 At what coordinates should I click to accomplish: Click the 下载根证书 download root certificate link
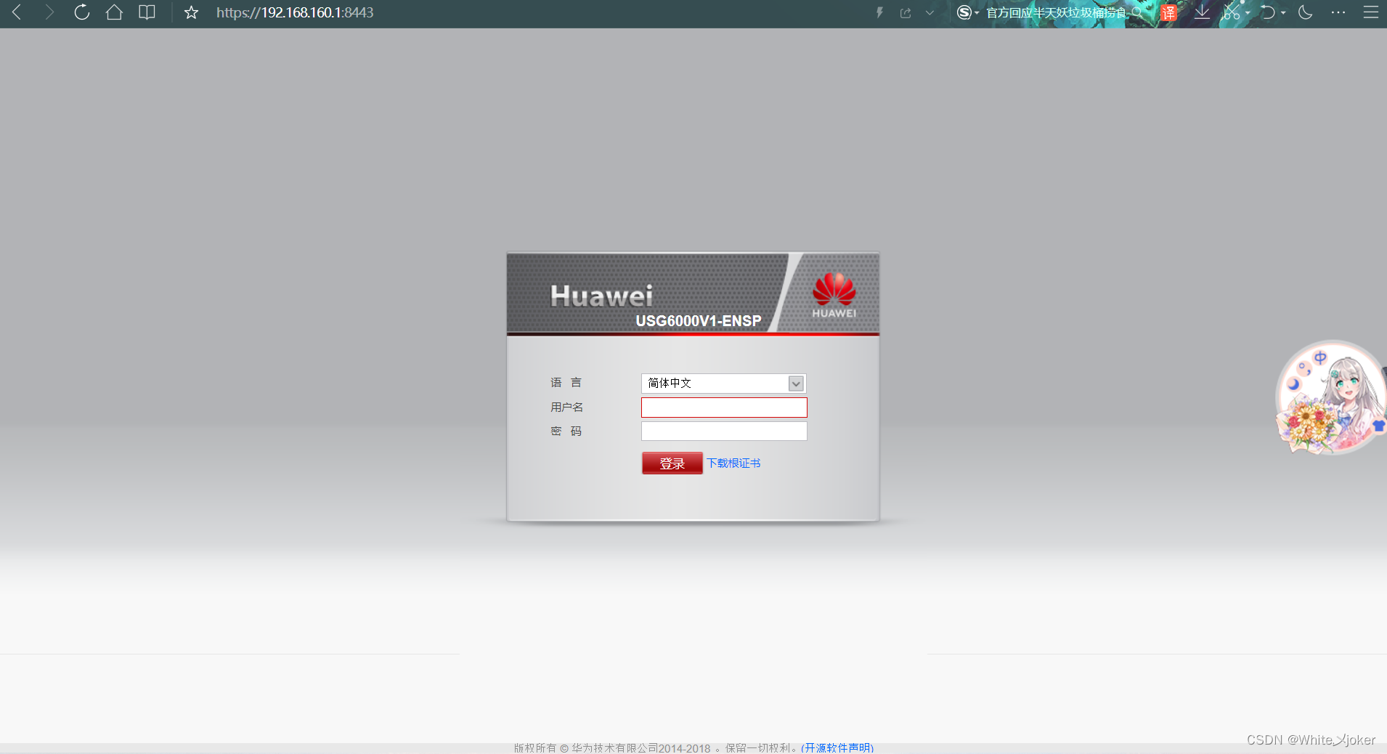coord(733,463)
